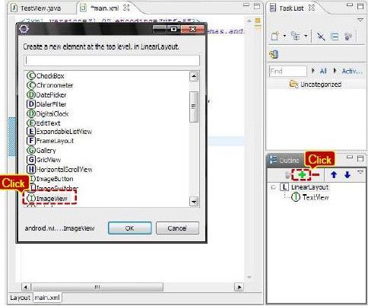
Task: Click the All working set link
Action: pos(323,71)
